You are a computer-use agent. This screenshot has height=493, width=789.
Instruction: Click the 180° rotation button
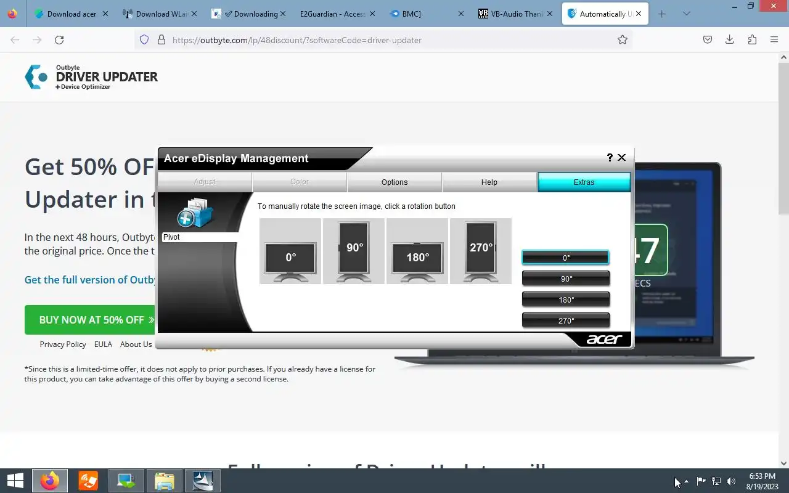[566, 299]
